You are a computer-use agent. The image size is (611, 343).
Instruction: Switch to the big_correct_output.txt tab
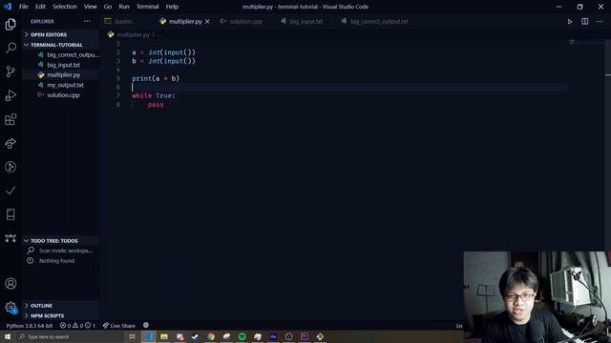378,21
